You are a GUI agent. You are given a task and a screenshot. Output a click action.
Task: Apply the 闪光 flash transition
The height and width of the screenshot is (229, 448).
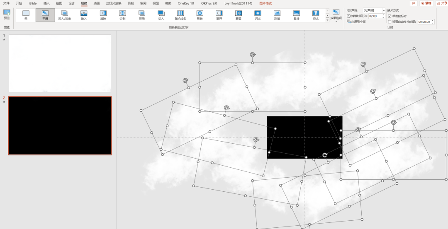point(258,15)
